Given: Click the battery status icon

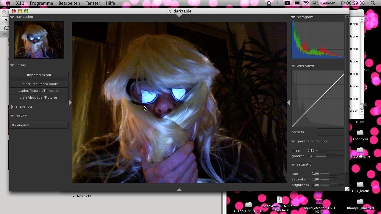Looking at the screenshot, I should [315, 3].
